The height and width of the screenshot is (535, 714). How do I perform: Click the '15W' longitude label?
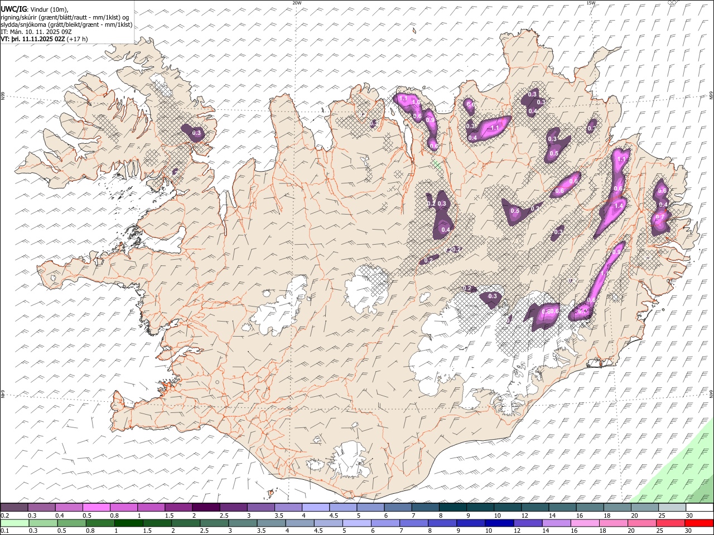click(x=591, y=3)
